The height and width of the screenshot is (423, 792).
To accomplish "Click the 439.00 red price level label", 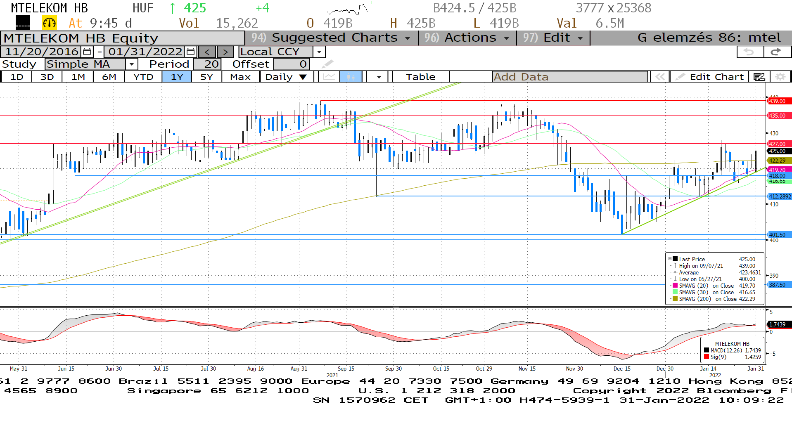I will pyautogui.click(x=779, y=101).
